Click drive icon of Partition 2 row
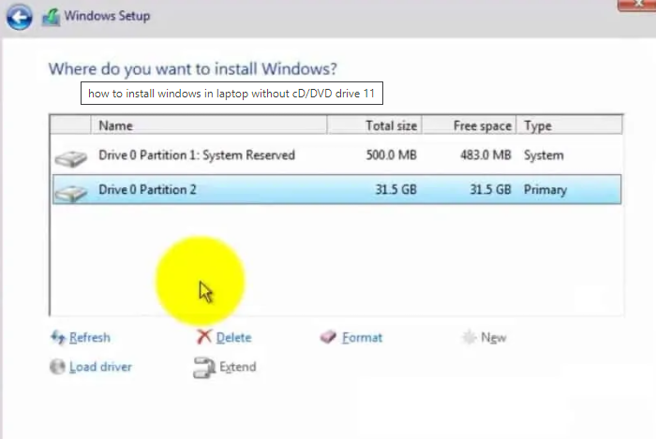 [71, 193]
